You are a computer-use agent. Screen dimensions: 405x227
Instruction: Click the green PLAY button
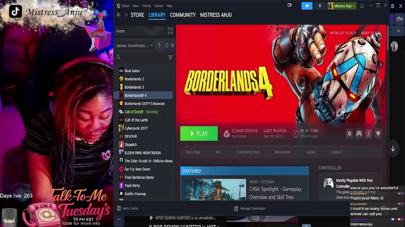click(x=199, y=134)
